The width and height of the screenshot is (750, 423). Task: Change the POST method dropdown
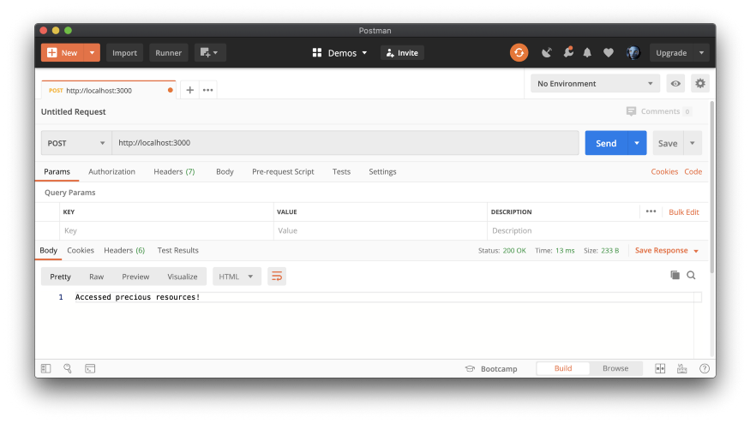click(x=76, y=143)
